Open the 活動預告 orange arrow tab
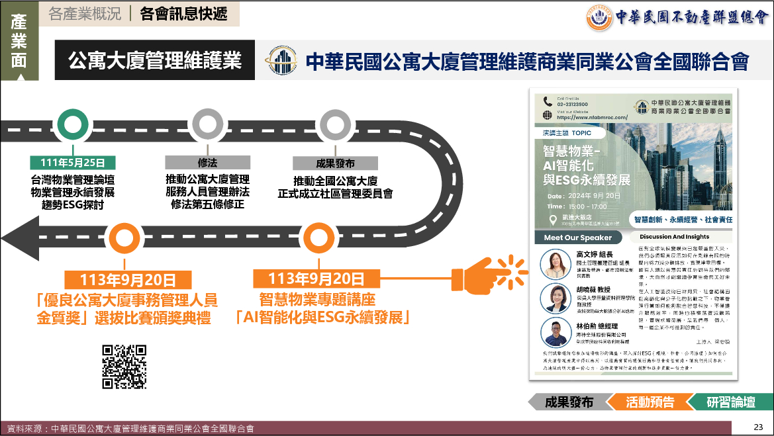774x436 pixels. (x=650, y=402)
